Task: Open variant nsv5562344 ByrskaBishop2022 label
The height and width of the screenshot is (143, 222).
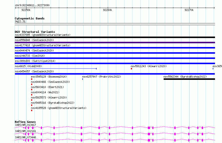Action: (x=185, y=77)
